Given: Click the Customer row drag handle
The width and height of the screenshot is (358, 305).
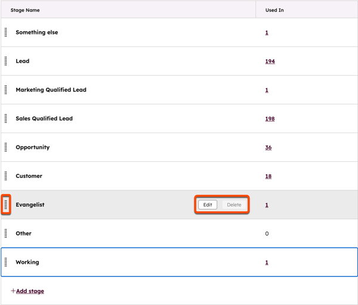Looking at the screenshot, I should 6,176.
